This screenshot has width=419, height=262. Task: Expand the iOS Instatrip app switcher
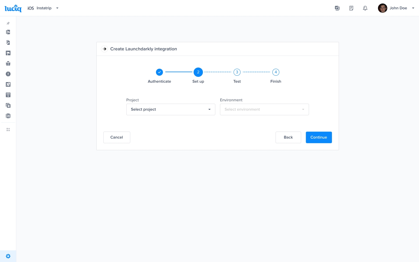(43, 8)
